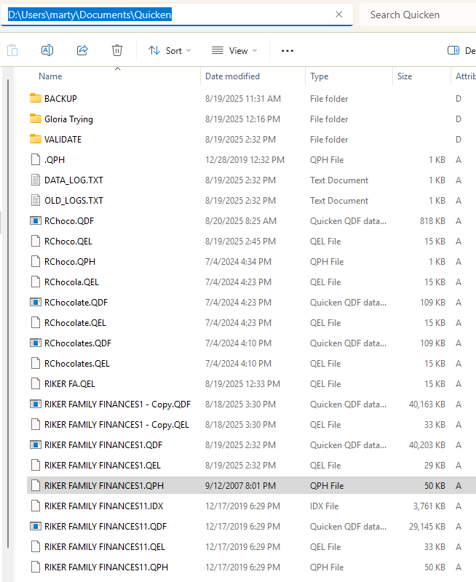Screen dimensions: 476x582
Task: Toggle the Details pane icon
Action: tap(453, 50)
